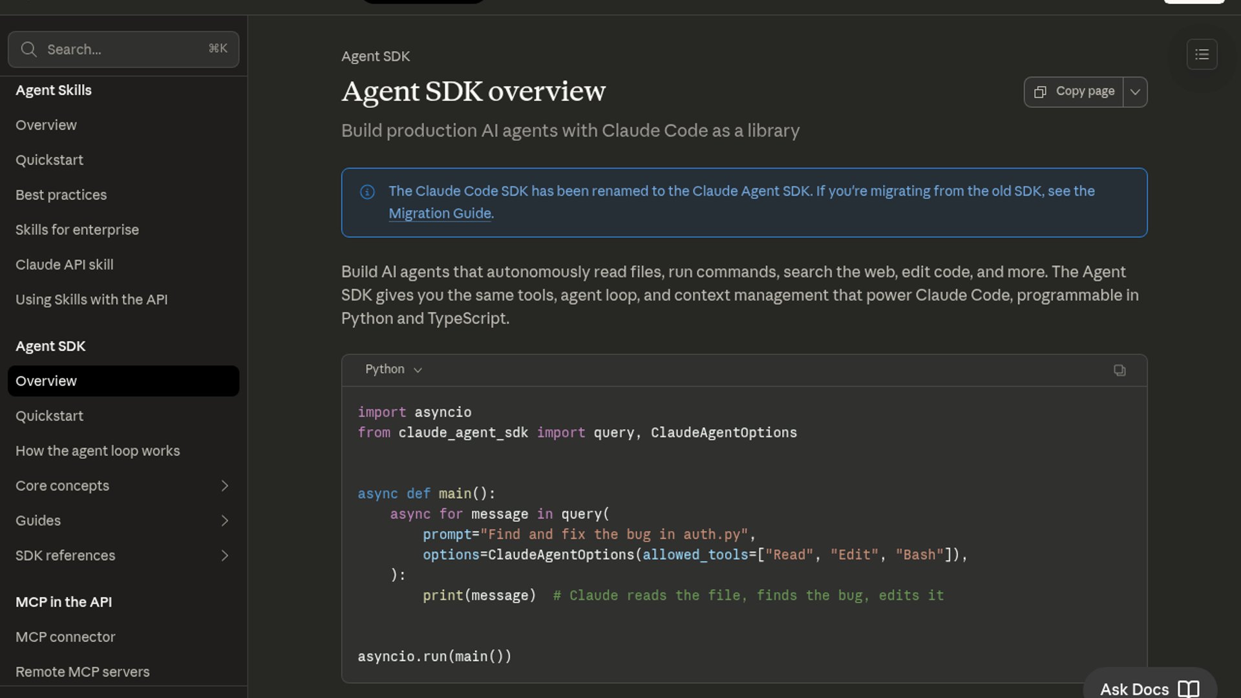Select Agent SDK Quickstart in the sidebar

pos(49,416)
